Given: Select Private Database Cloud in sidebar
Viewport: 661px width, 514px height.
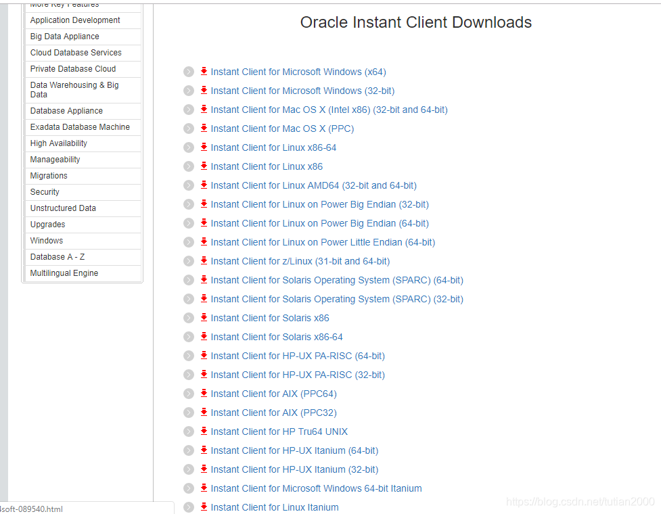Looking at the screenshot, I should tap(83, 69).
